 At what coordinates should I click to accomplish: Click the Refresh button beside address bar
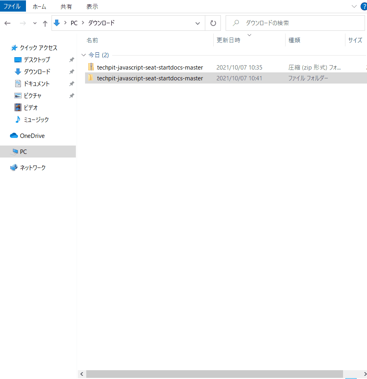point(213,23)
